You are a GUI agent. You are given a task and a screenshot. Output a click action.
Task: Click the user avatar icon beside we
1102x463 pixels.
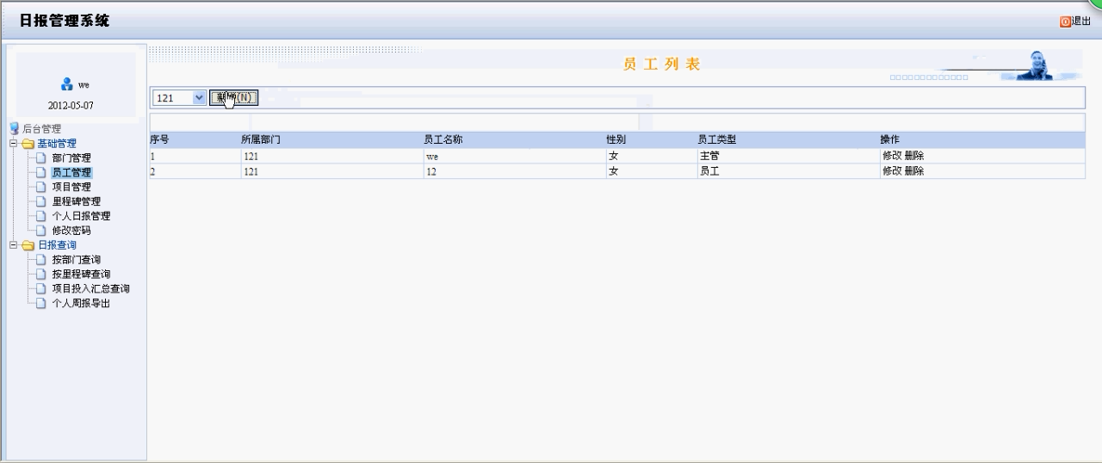click(66, 84)
